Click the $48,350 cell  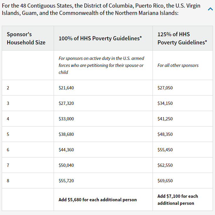coord(165,134)
